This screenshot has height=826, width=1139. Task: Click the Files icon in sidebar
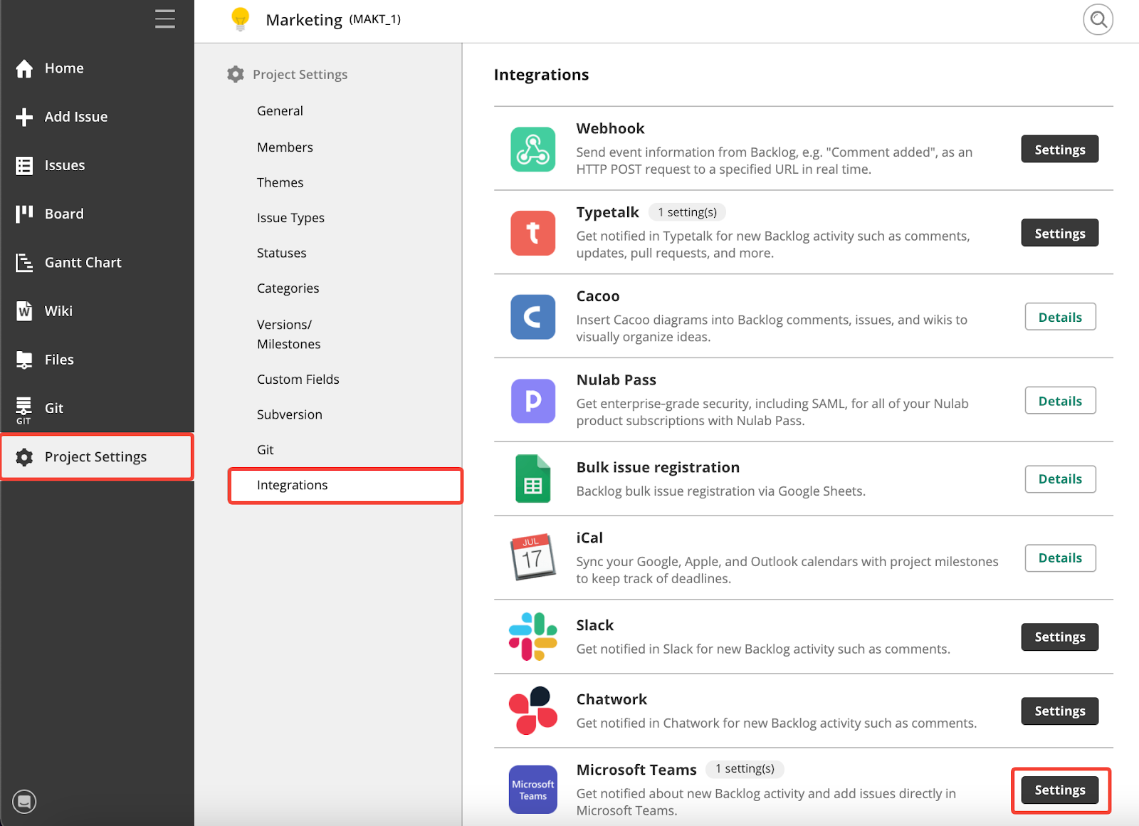point(24,360)
